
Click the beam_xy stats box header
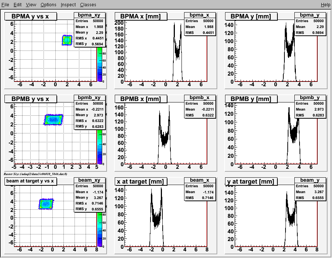(90, 180)
